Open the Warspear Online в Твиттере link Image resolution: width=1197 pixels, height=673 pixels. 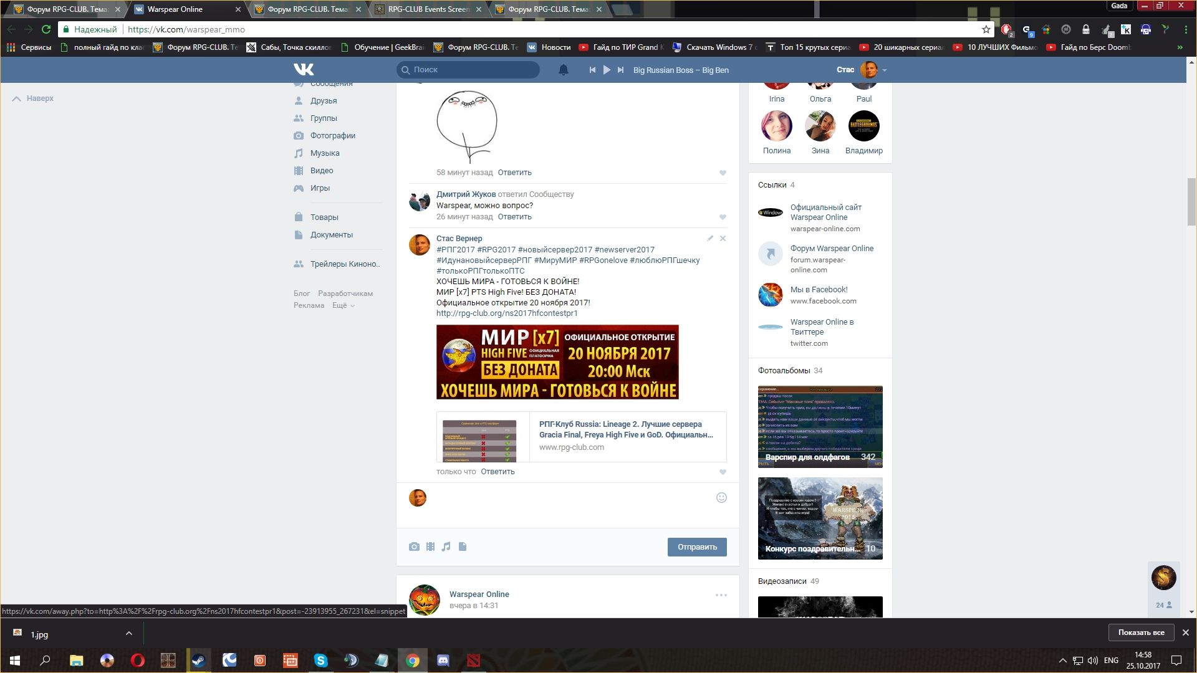pos(822,327)
